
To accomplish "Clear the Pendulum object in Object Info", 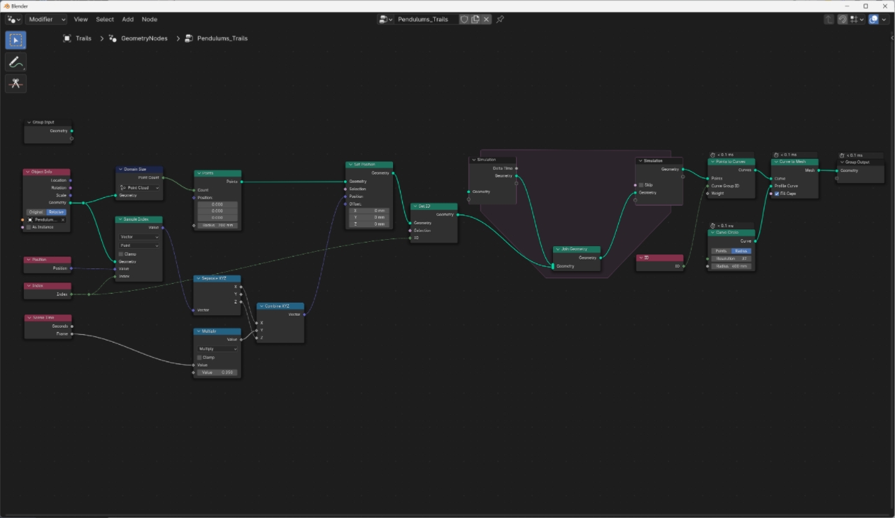I will (63, 220).
